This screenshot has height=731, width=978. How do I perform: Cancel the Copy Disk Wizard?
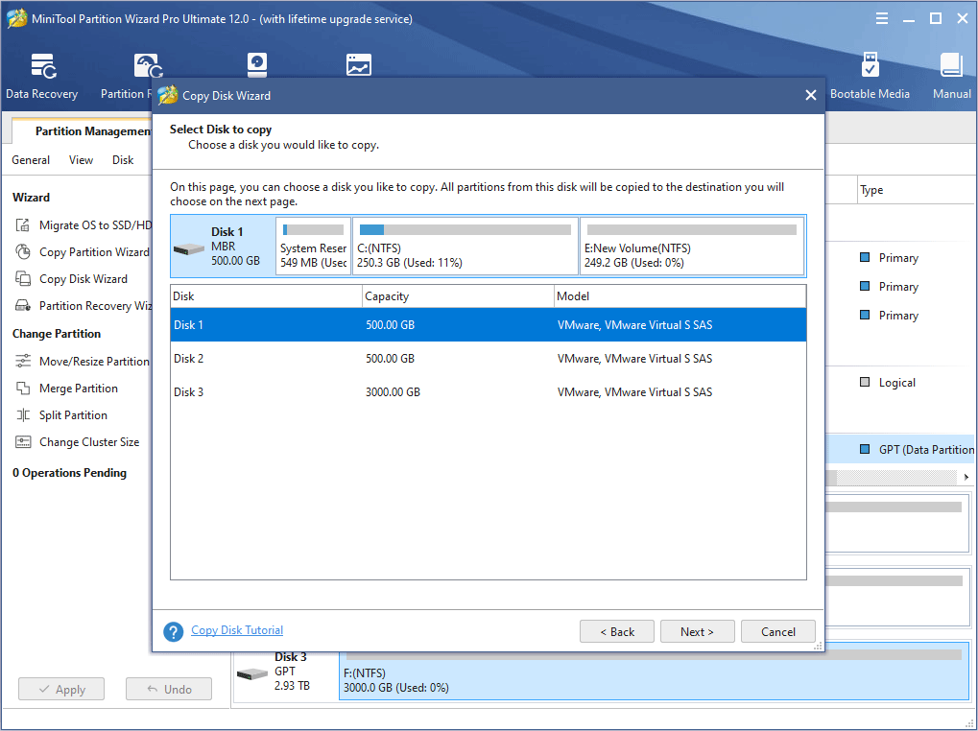pyautogui.click(x=777, y=631)
